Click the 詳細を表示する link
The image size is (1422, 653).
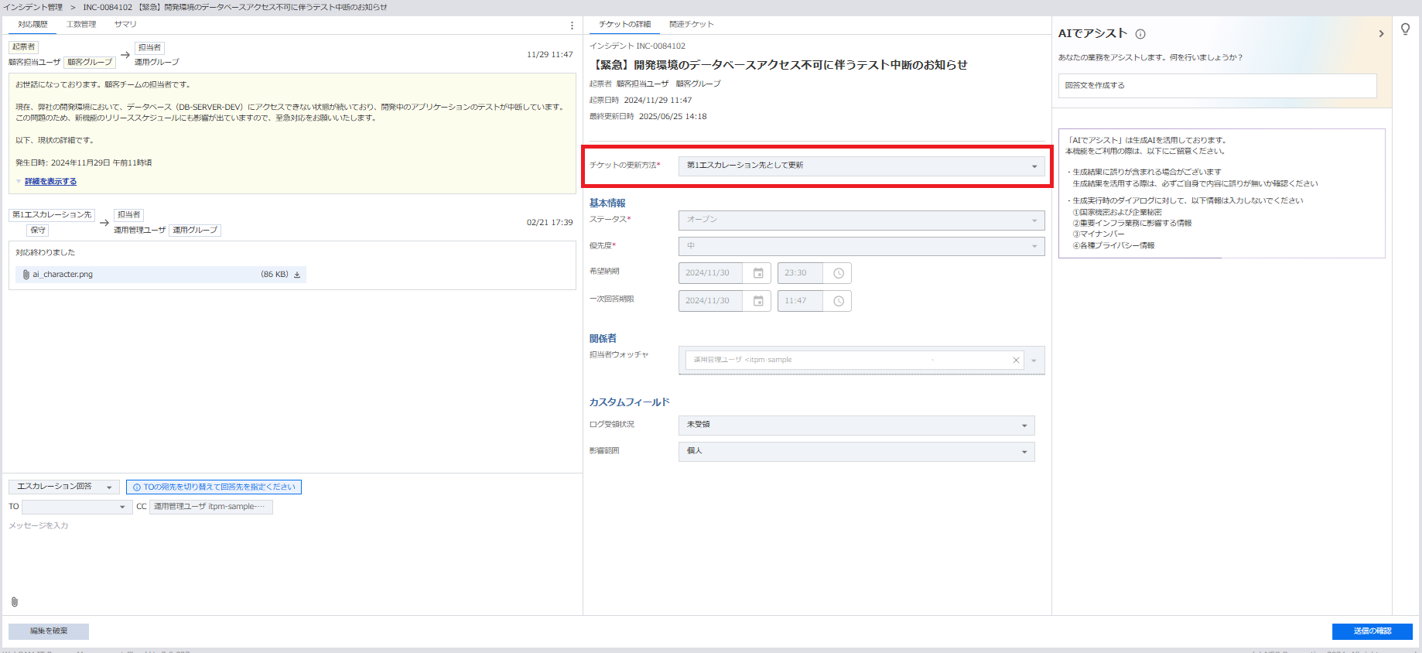pos(50,182)
